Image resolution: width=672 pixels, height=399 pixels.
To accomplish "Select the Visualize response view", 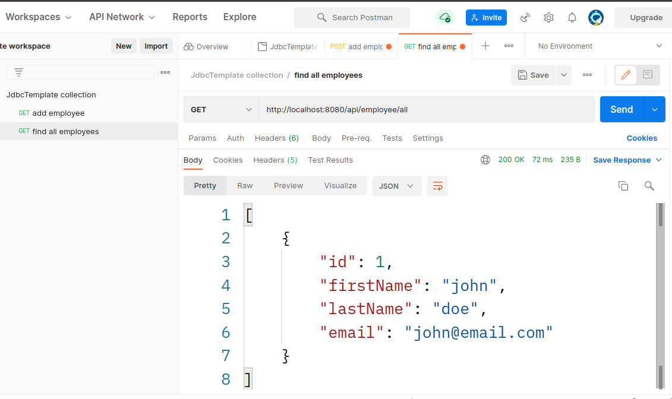I will [340, 186].
